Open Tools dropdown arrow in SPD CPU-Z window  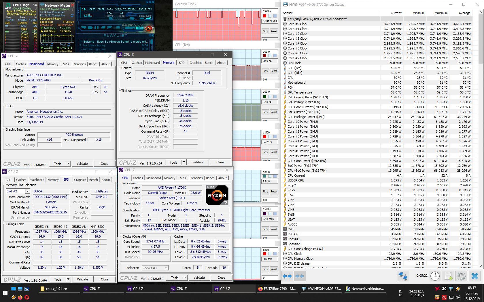click(x=68, y=279)
